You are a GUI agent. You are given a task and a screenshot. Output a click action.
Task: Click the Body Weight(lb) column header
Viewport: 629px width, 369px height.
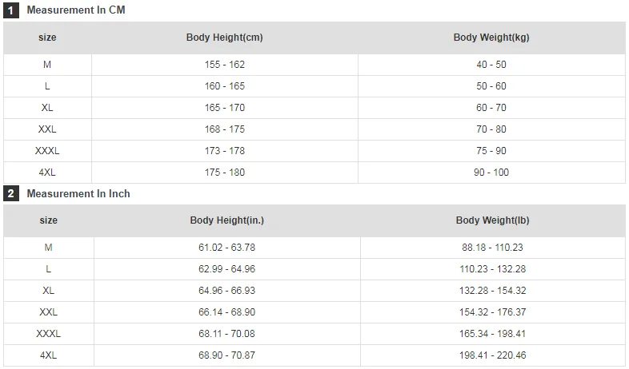tap(493, 220)
